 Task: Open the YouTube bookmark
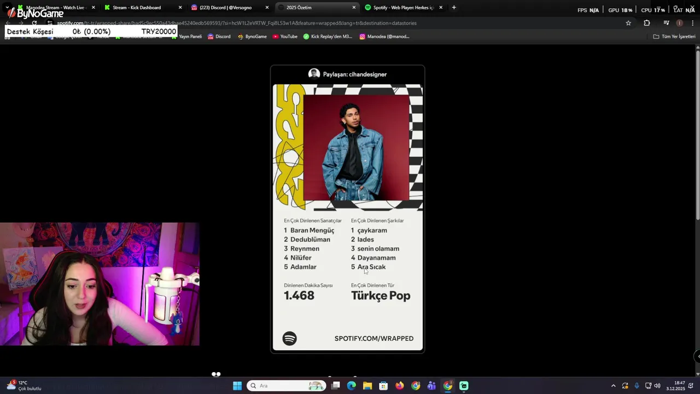tap(285, 37)
